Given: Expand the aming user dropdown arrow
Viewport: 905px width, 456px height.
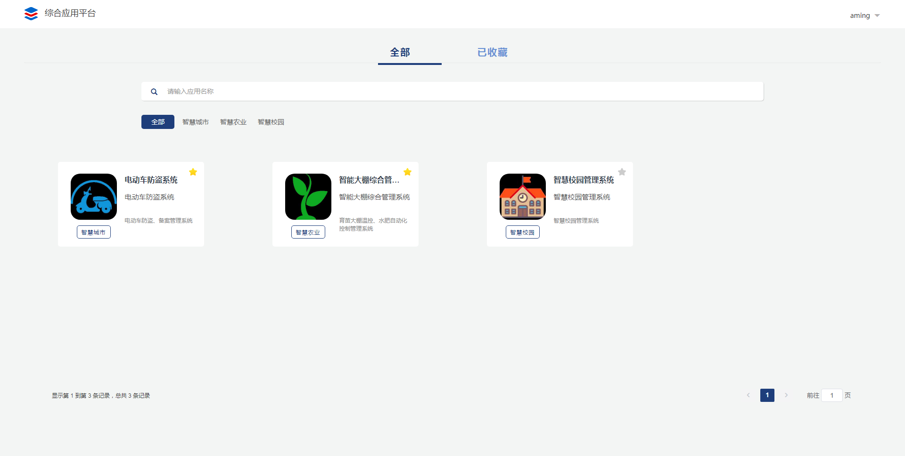Looking at the screenshot, I should click(877, 16).
